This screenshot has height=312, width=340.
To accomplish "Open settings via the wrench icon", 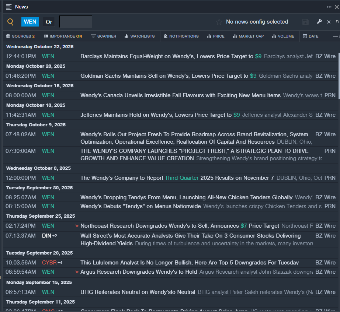I will coord(319,22).
